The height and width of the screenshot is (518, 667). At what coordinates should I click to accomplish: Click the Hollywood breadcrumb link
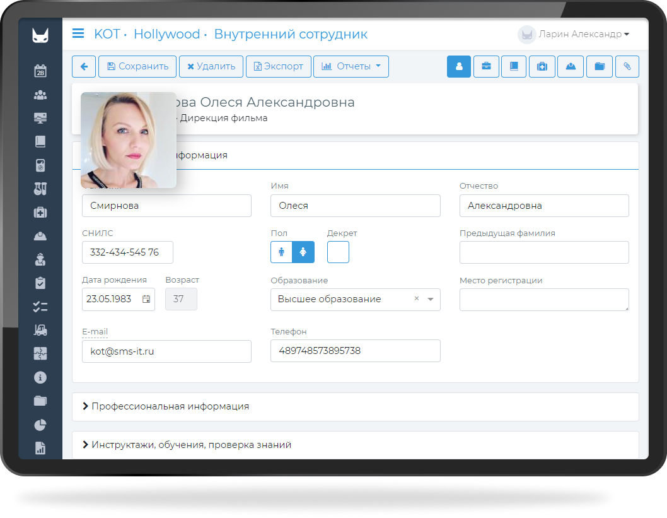point(166,34)
